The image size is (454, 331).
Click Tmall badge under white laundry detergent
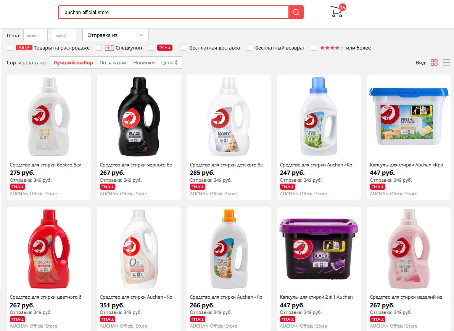[18, 187]
